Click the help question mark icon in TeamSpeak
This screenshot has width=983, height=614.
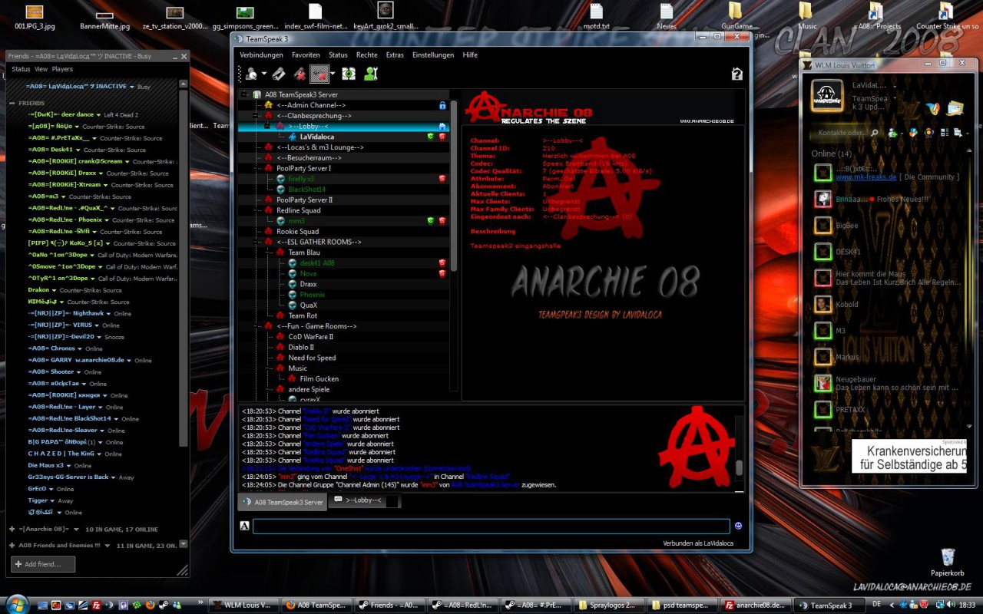(x=736, y=74)
